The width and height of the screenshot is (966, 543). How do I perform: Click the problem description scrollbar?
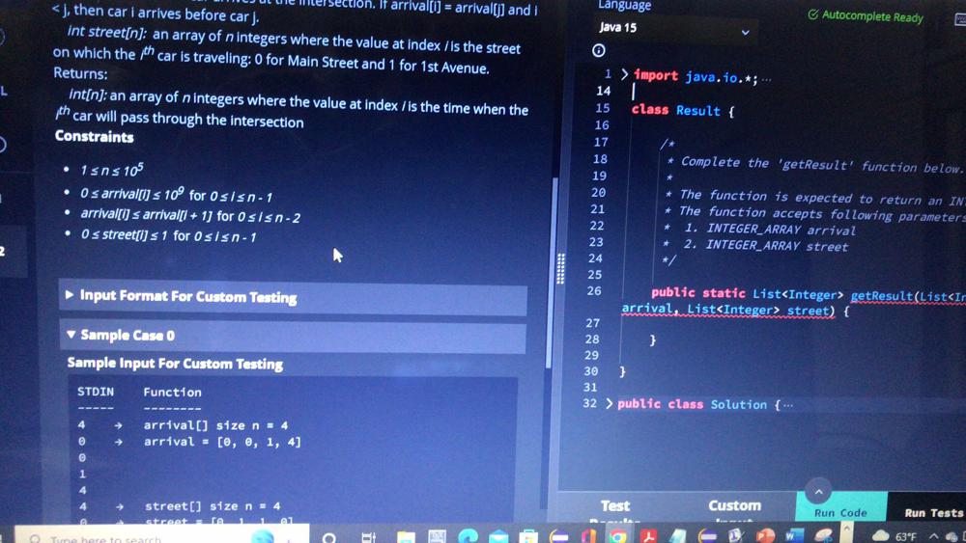click(551, 272)
